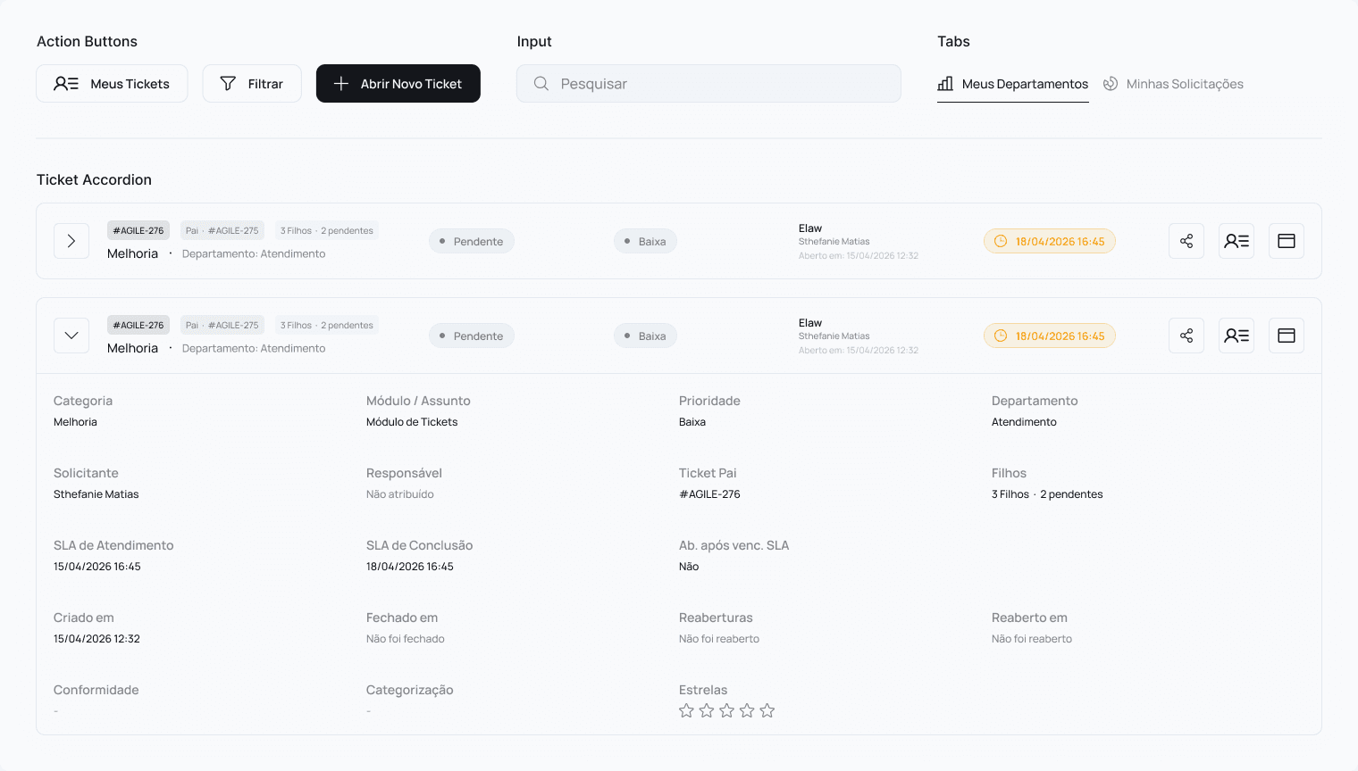Open the Filtrar filter button
This screenshot has height=771, width=1358.
252,84
